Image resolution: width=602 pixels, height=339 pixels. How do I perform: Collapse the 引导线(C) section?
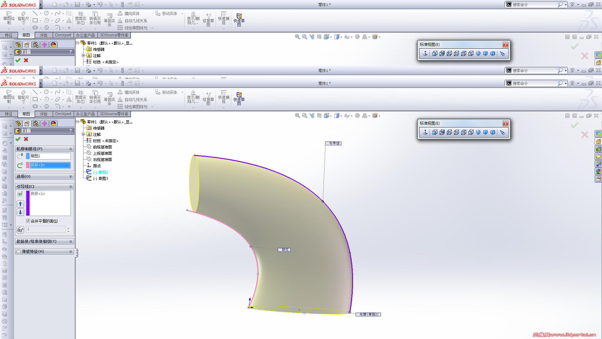[x=71, y=186]
